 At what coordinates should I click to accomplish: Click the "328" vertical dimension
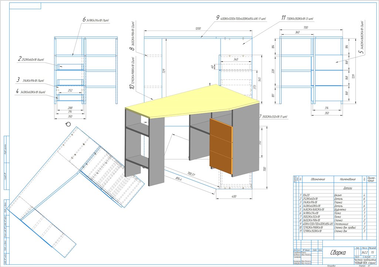click(x=273, y=71)
